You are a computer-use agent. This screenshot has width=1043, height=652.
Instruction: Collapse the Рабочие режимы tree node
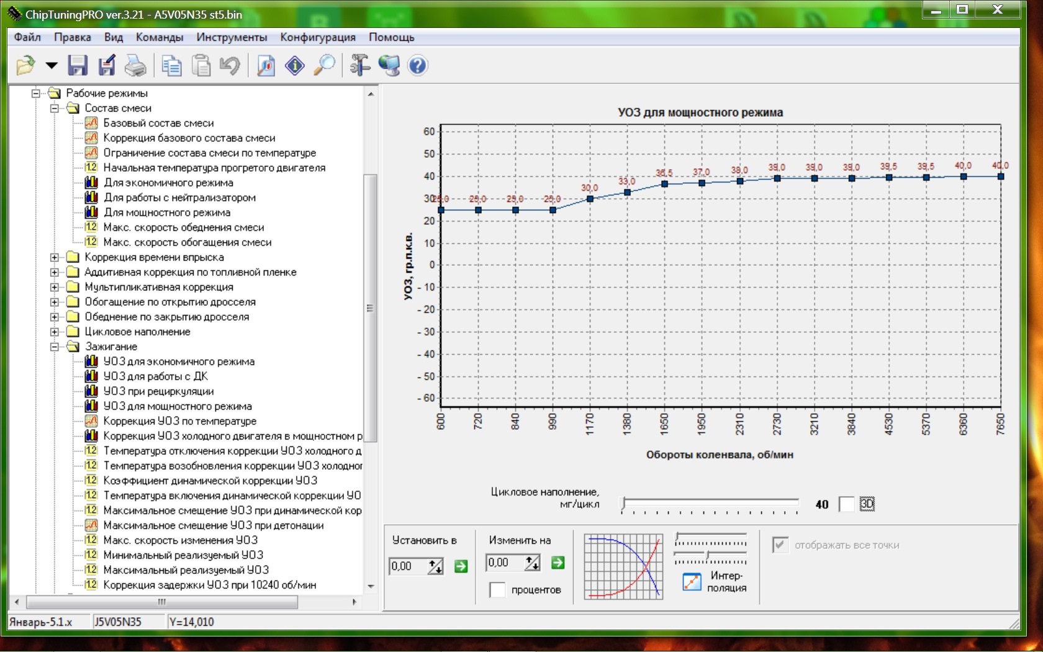(36, 93)
